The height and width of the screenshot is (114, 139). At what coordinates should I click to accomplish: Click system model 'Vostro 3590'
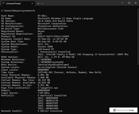45,47
